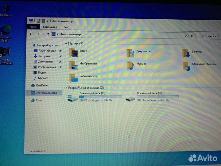Open the Загрузки folder icon
221x166 pixels.
186,53
